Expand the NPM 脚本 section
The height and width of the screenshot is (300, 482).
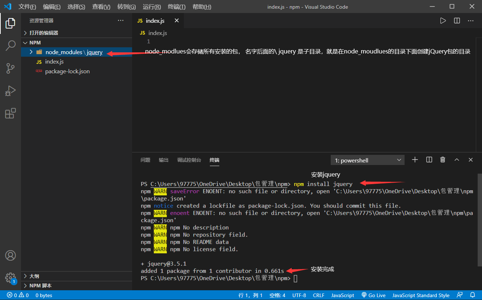click(76, 286)
